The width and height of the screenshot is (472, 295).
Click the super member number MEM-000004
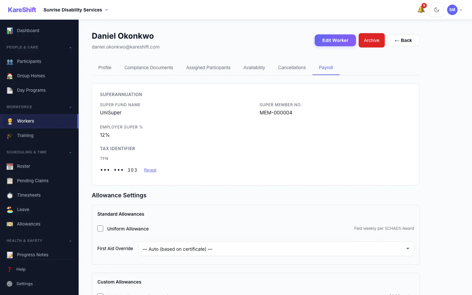tap(276, 113)
